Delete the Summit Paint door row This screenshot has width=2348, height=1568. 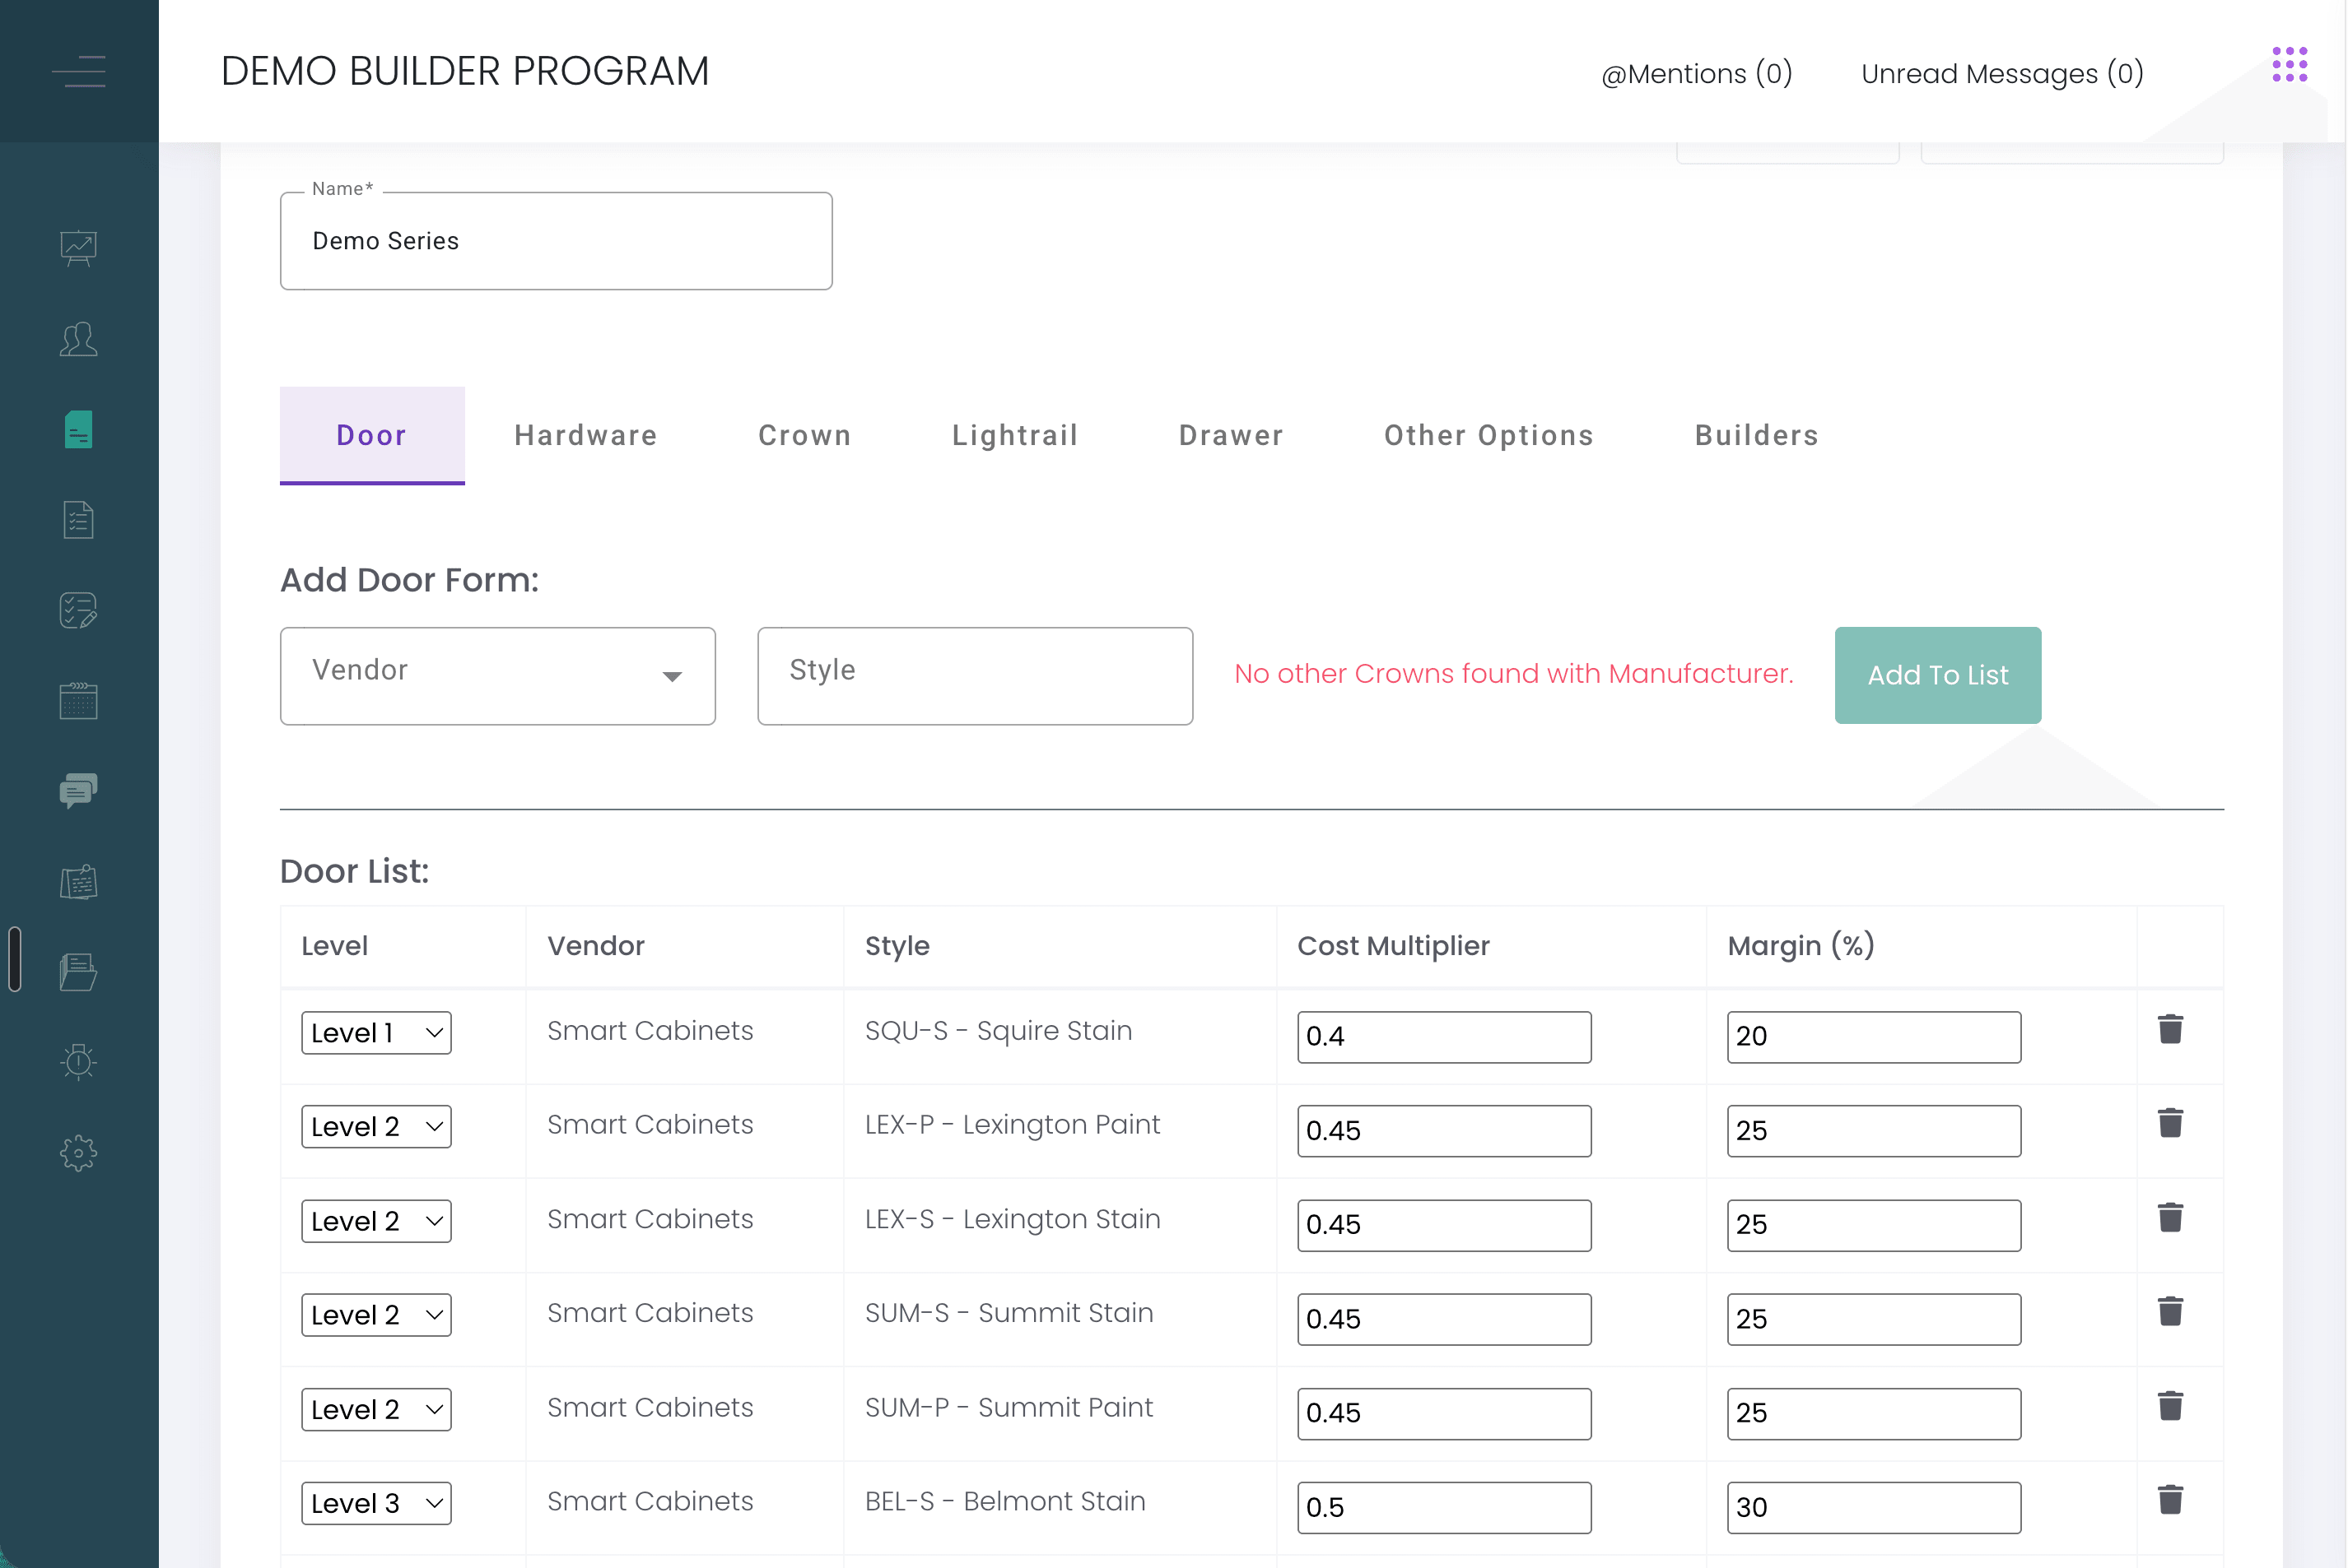click(2170, 1406)
